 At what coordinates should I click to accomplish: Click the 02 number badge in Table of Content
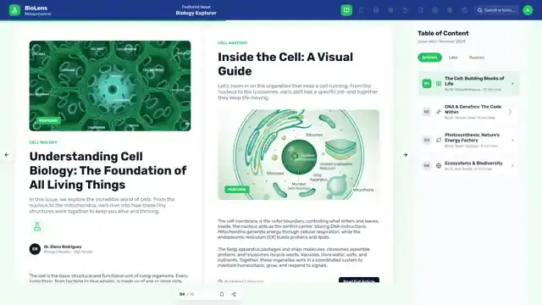427,112
